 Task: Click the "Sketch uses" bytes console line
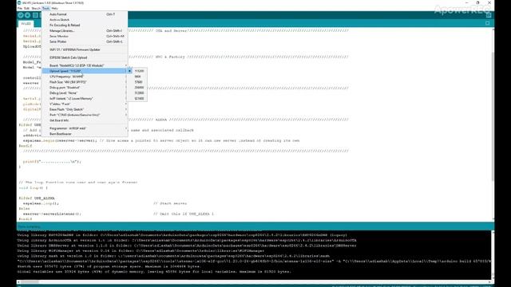[x=109, y=266]
